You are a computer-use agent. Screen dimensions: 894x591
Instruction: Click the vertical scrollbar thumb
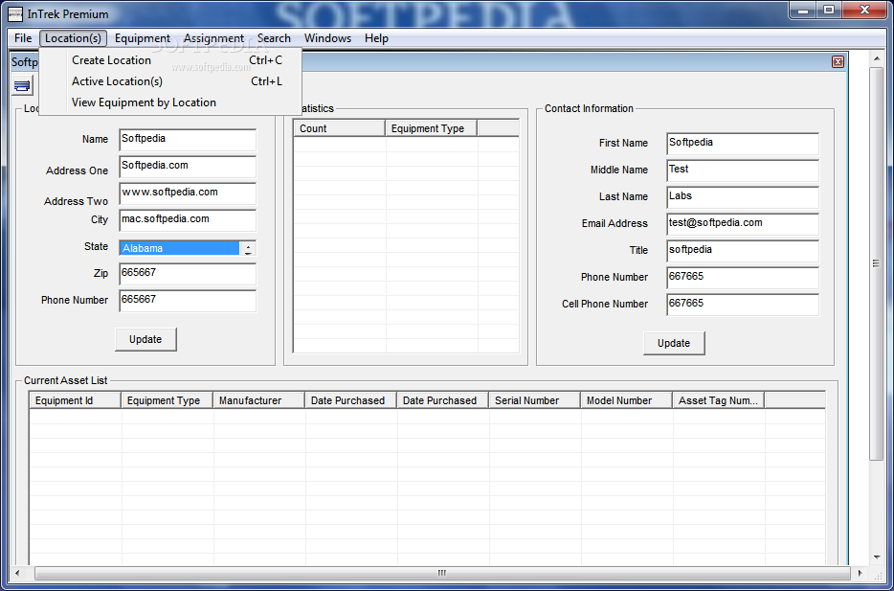pos(876,263)
